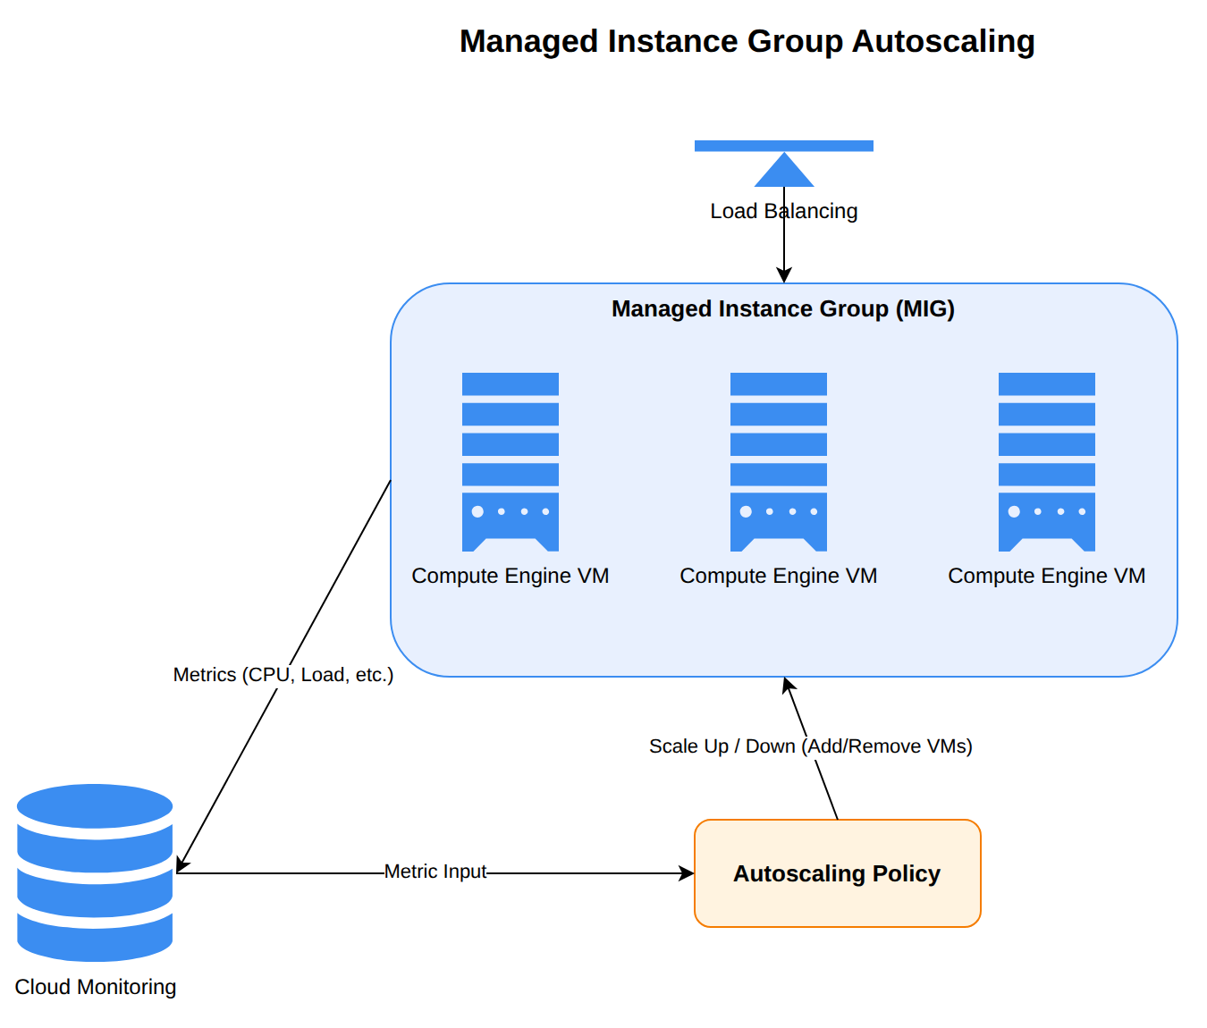Viewport: 1207px width, 1028px height.
Task: Select the 'Load Balancing' label
Action: click(x=784, y=211)
